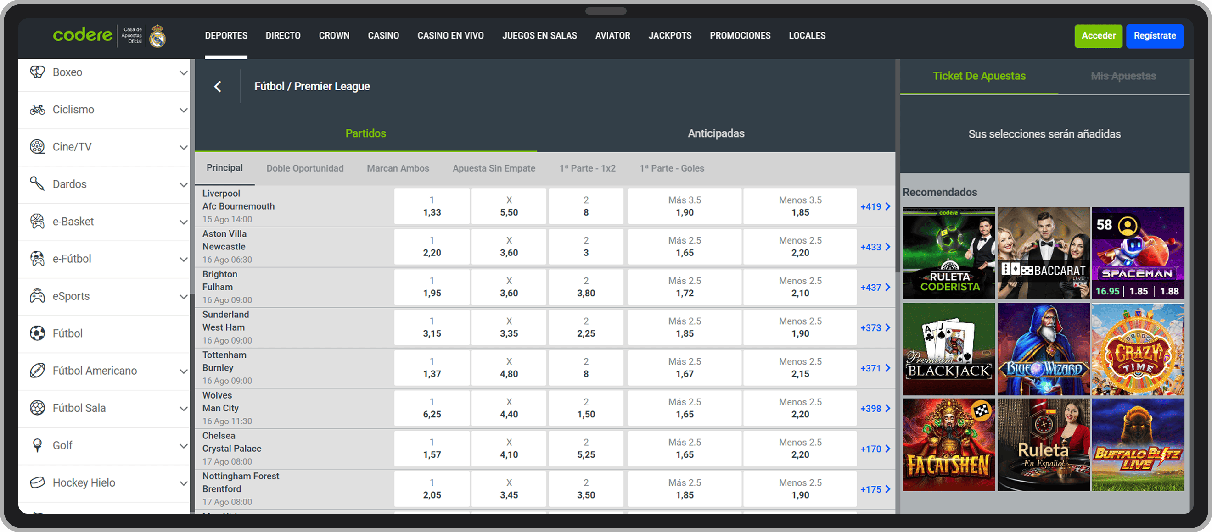
Task: Expand the Dardos category
Action: 184,185
